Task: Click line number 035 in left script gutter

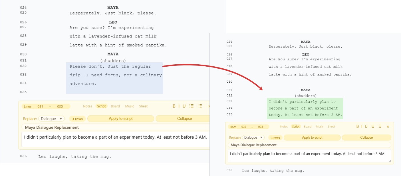Action: [23, 92]
